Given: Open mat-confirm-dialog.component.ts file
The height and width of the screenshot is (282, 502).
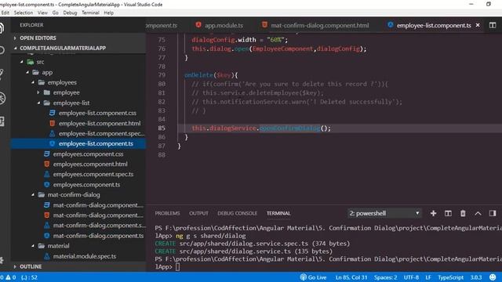Looking at the screenshot, I should [x=98, y=236].
